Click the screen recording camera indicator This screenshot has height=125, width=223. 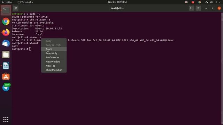[x=186, y=2]
